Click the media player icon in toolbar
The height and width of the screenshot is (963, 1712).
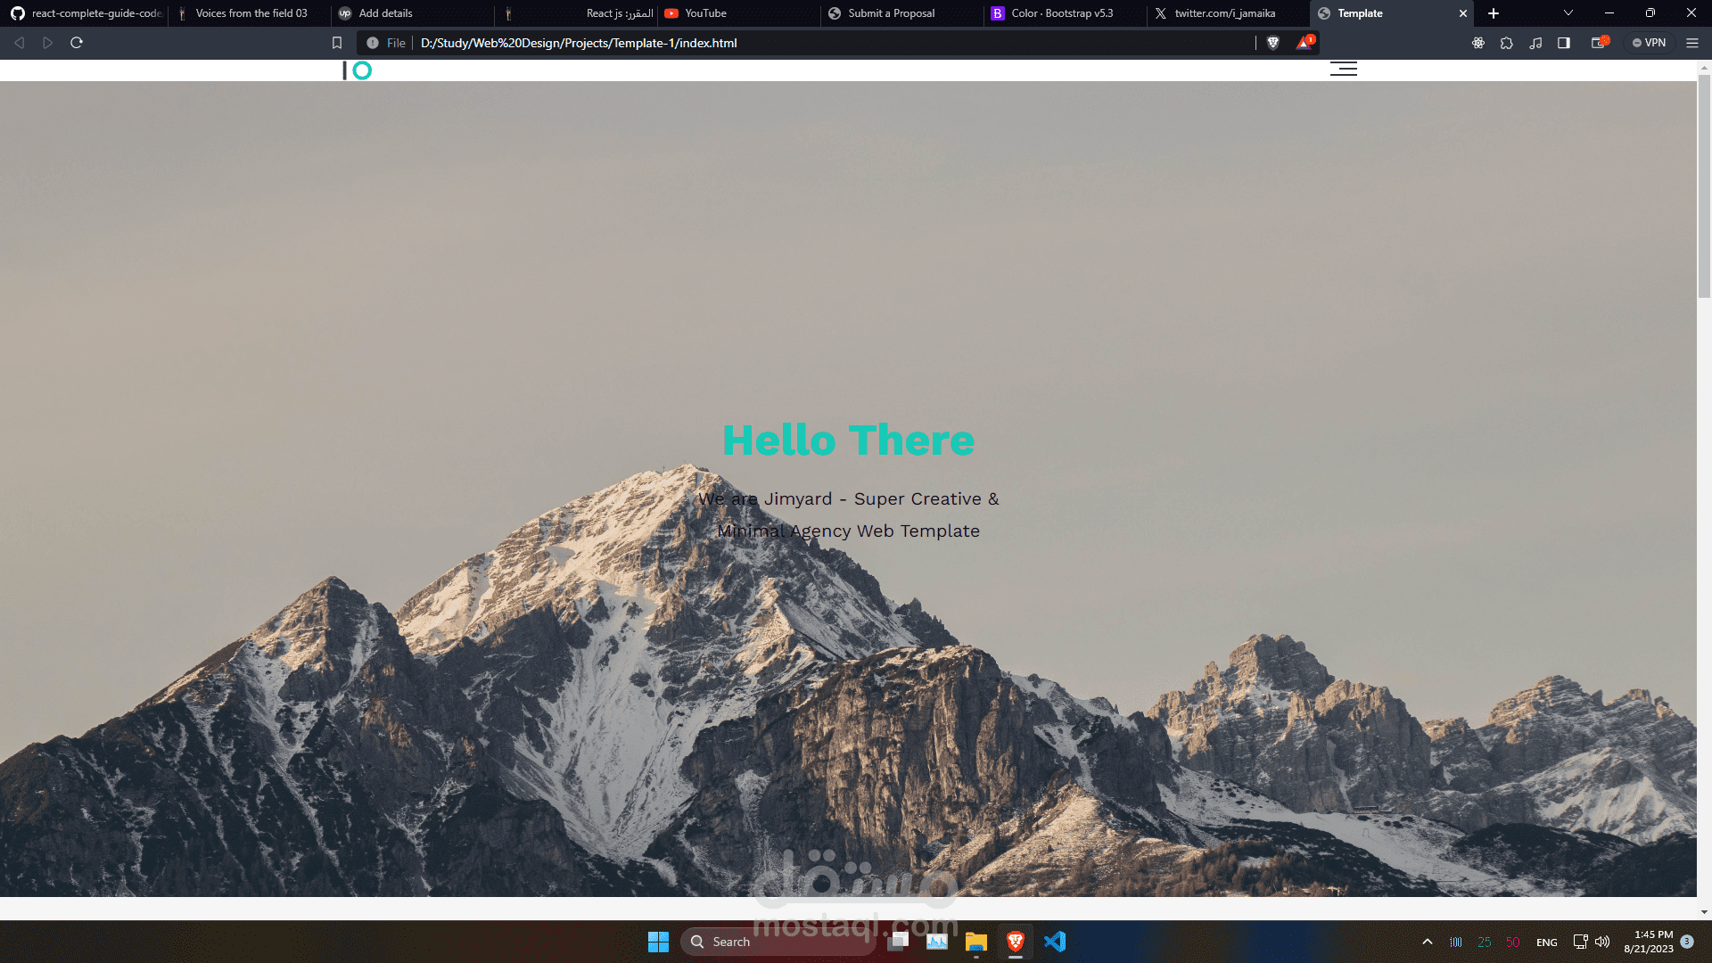pyautogui.click(x=1535, y=44)
